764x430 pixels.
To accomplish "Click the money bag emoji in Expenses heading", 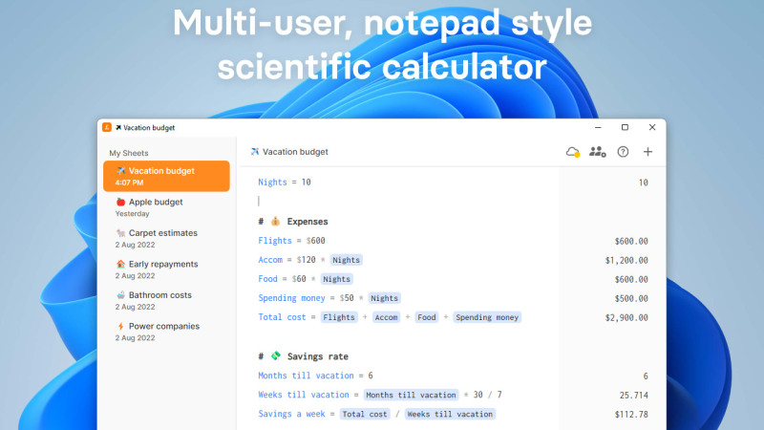I will (275, 222).
